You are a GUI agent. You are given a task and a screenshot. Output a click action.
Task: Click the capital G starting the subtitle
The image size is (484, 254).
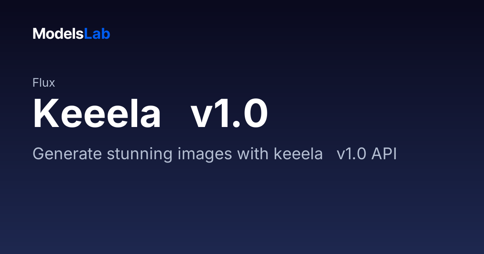tap(38, 154)
